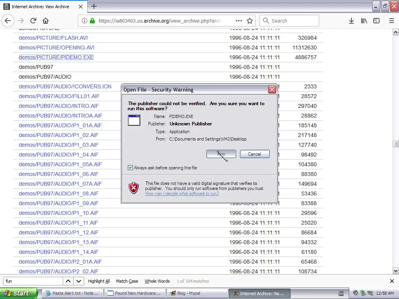Open demos/PUB97/AUDIO/FILL01.AIF link
399x299 pixels.
59,96
